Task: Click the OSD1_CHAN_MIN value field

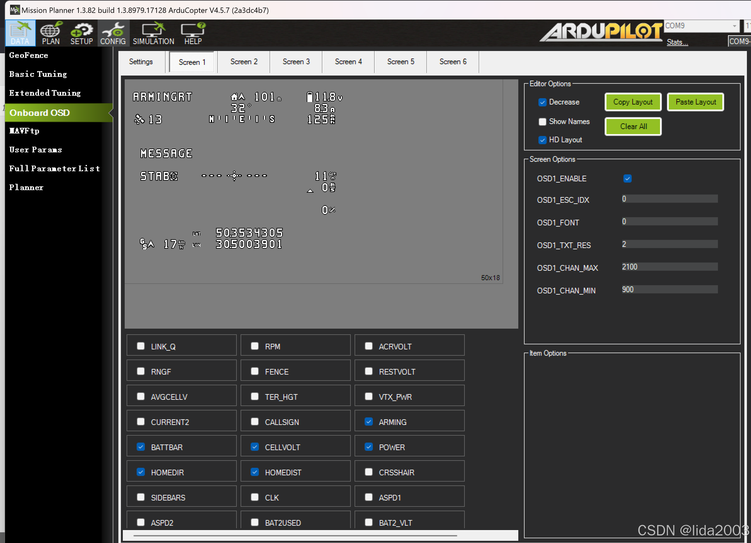Action: [669, 289]
